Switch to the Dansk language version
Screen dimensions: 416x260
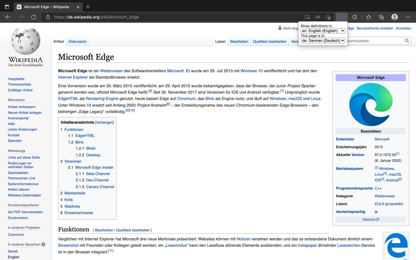[x=13, y=251]
